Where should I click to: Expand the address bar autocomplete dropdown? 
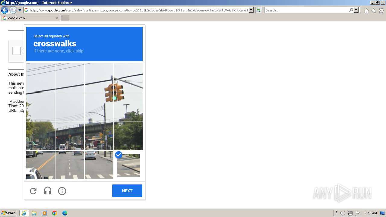pyautogui.click(x=251, y=10)
